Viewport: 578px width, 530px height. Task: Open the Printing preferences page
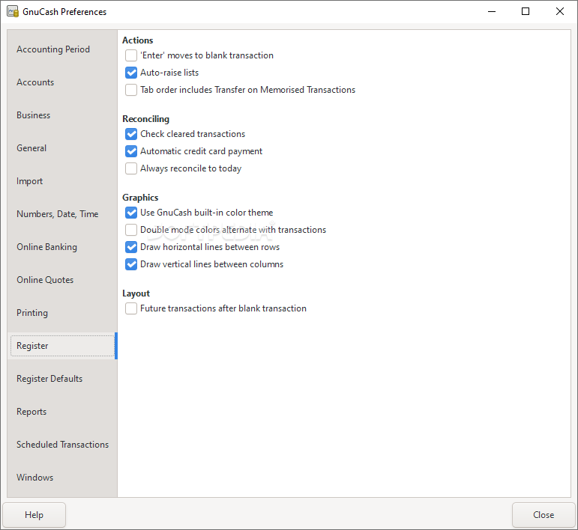[62, 313]
